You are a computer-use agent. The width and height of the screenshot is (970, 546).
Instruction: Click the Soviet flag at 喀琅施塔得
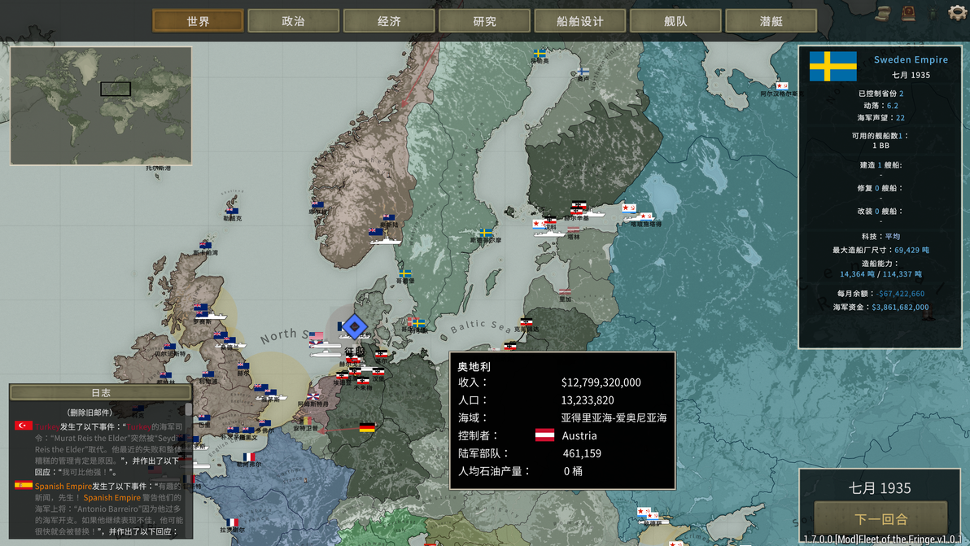[x=646, y=216]
